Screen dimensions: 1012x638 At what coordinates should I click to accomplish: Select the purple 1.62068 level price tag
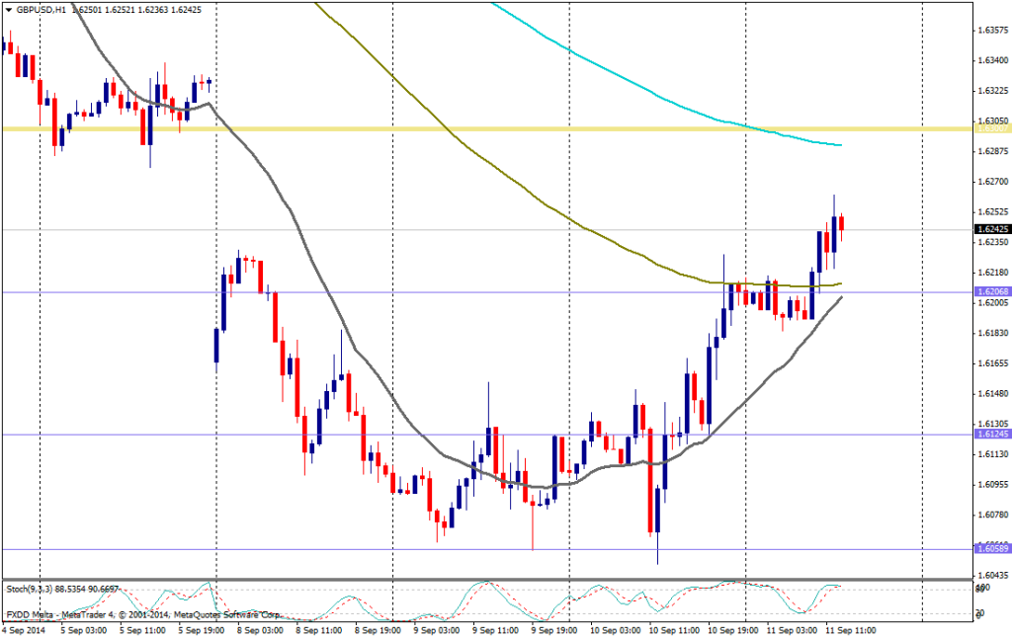[991, 292]
